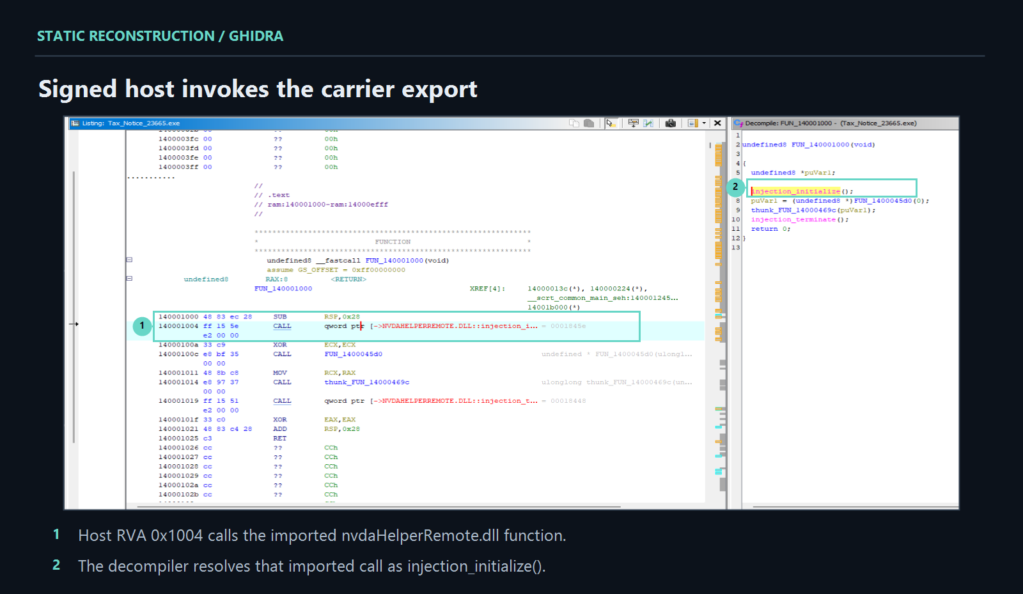Image resolution: width=1023 pixels, height=594 pixels.
Task: Click the Copy icon in Listing toolbar
Action: point(574,123)
